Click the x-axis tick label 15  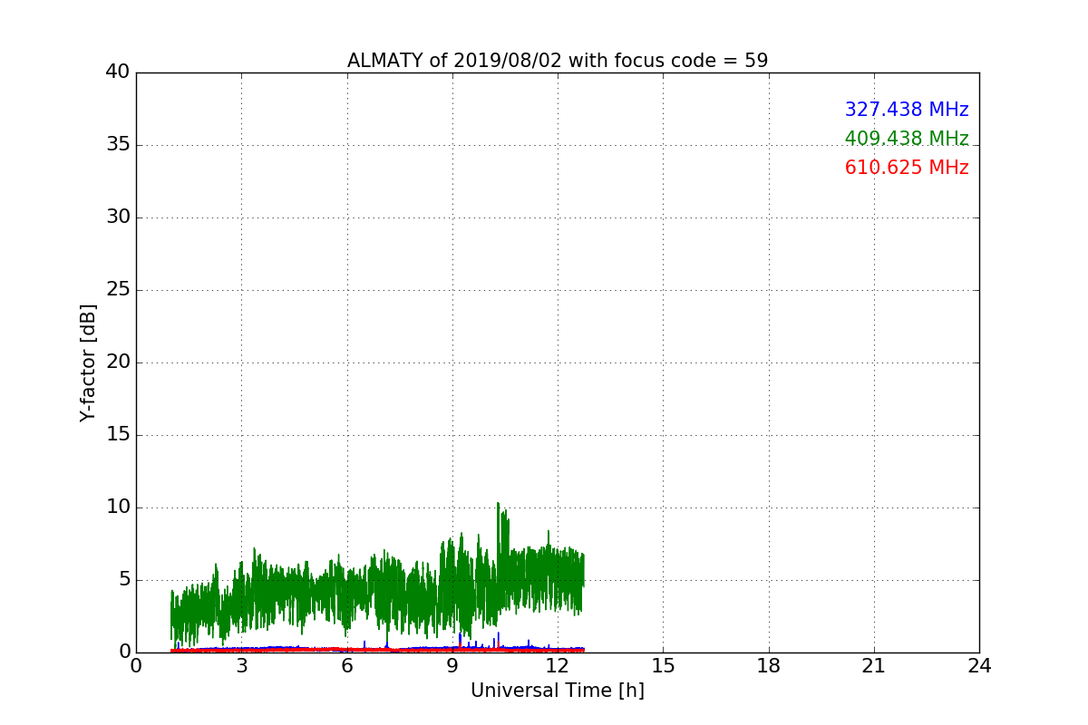pyautogui.click(x=663, y=665)
